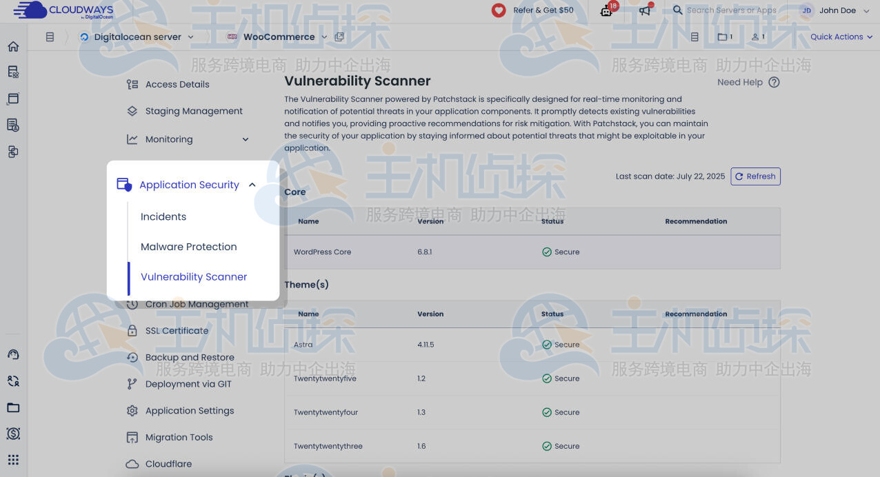Click the Secure status of Astra
880x477 pixels.
point(561,345)
